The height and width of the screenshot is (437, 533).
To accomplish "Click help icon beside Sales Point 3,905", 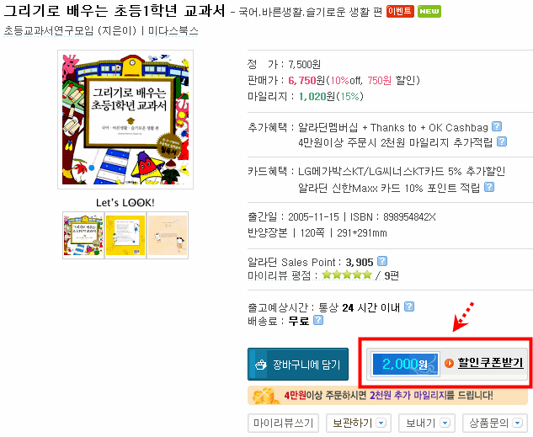I will tap(382, 261).
